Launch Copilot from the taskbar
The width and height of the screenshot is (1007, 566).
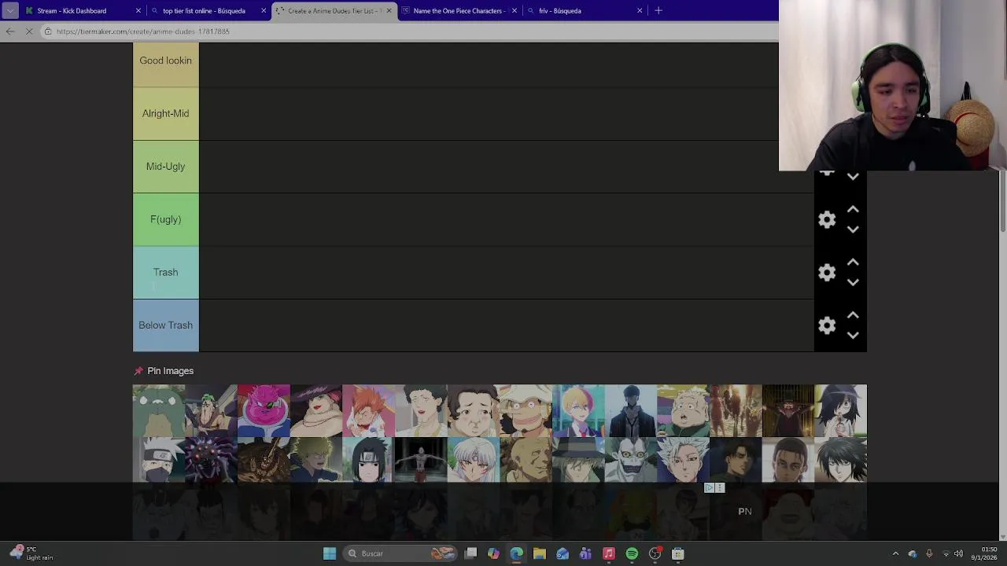(x=493, y=554)
